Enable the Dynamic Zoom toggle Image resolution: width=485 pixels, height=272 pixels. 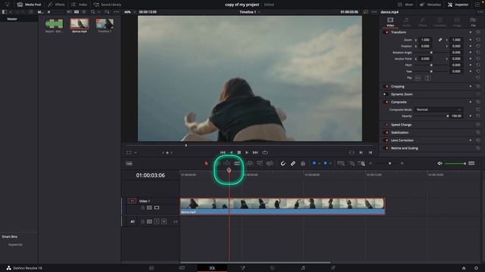386,94
